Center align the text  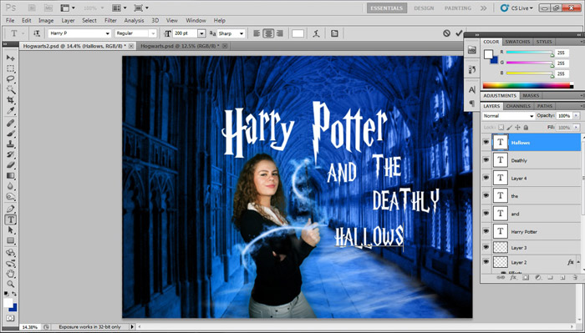(268, 33)
